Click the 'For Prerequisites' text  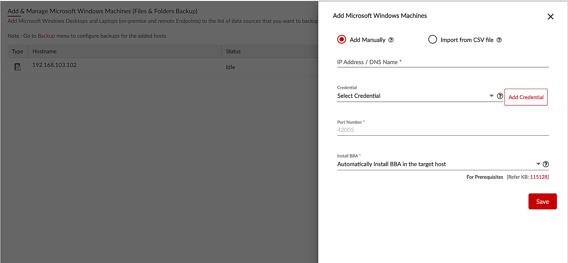coord(485,177)
